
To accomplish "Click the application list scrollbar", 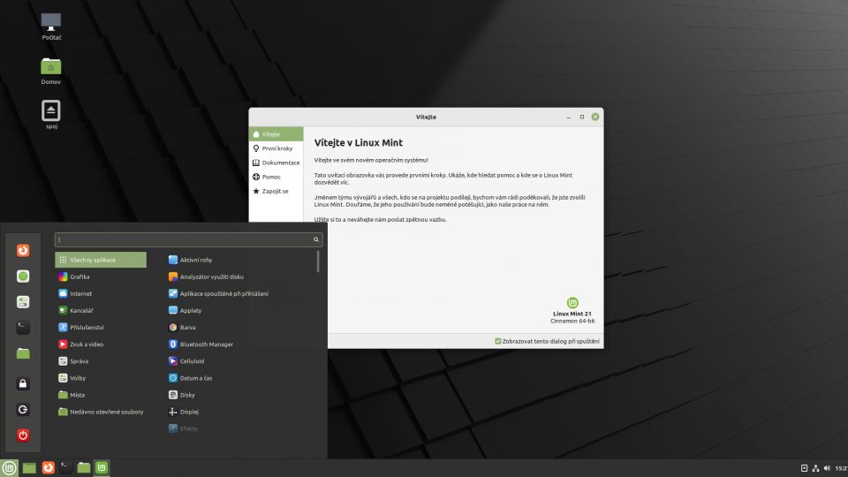I will pyautogui.click(x=318, y=261).
